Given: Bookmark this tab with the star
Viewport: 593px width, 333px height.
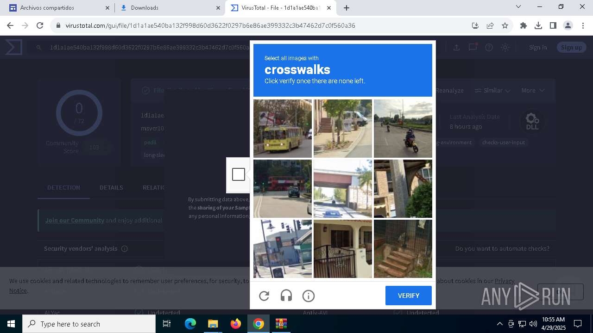Looking at the screenshot, I should coord(505,25).
